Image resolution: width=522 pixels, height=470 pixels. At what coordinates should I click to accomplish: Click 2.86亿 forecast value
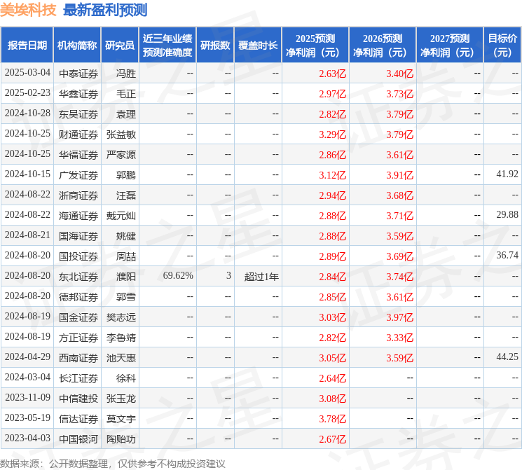333,155
